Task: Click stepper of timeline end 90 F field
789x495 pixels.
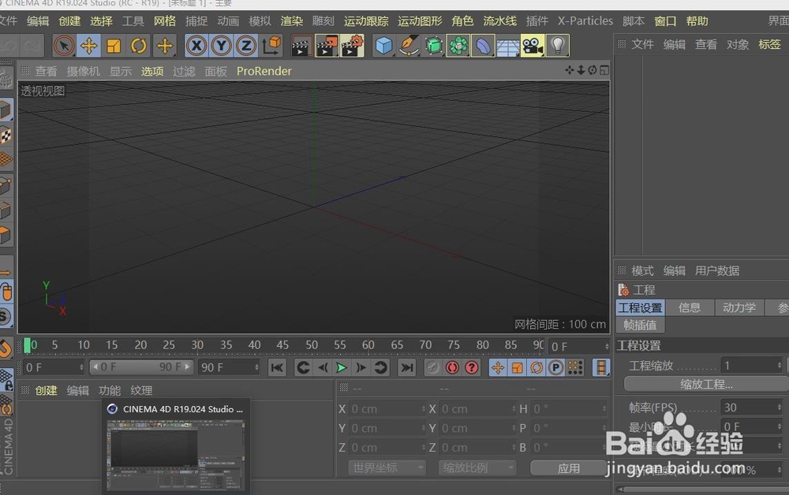Action: pyautogui.click(x=256, y=367)
